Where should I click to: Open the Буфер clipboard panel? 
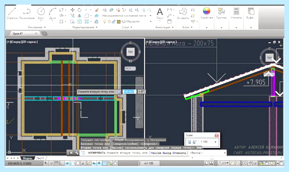click(251, 13)
